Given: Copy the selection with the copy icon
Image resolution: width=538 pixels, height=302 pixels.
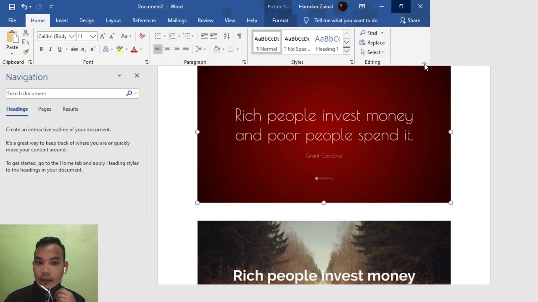Looking at the screenshot, I should click(25, 42).
